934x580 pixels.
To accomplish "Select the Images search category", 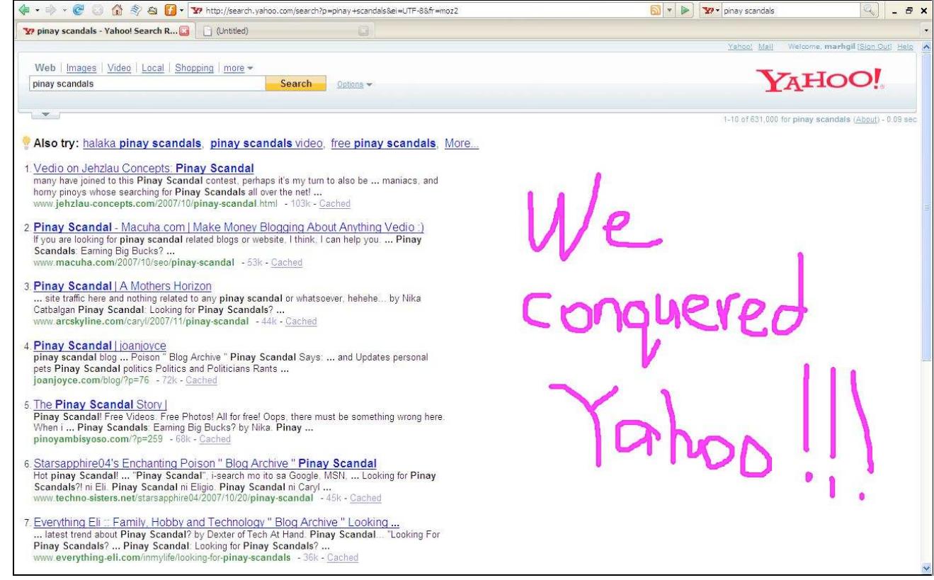I will tap(81, 68).
